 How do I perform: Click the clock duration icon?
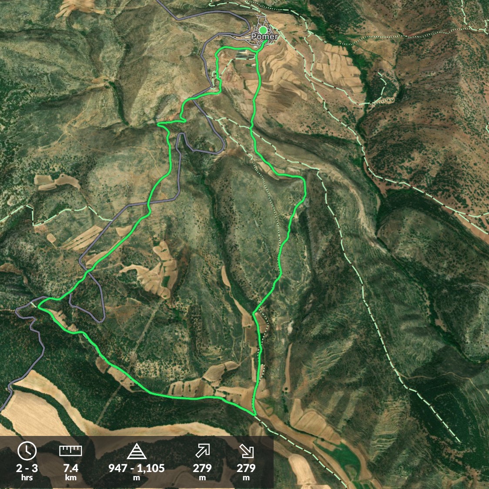pos(27,451)
